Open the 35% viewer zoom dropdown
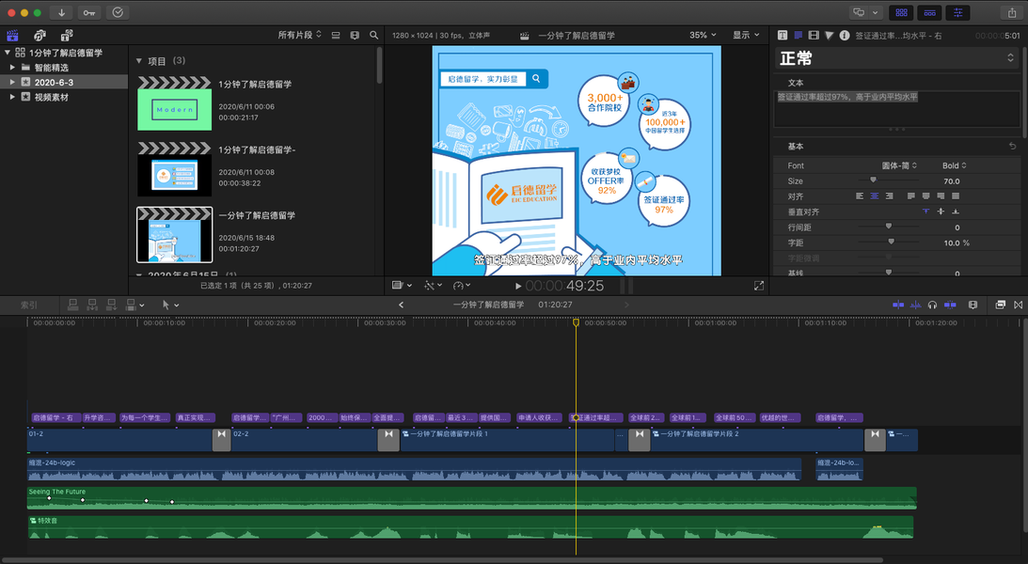Screen dimensions: 1028x564 click(703, 35)
